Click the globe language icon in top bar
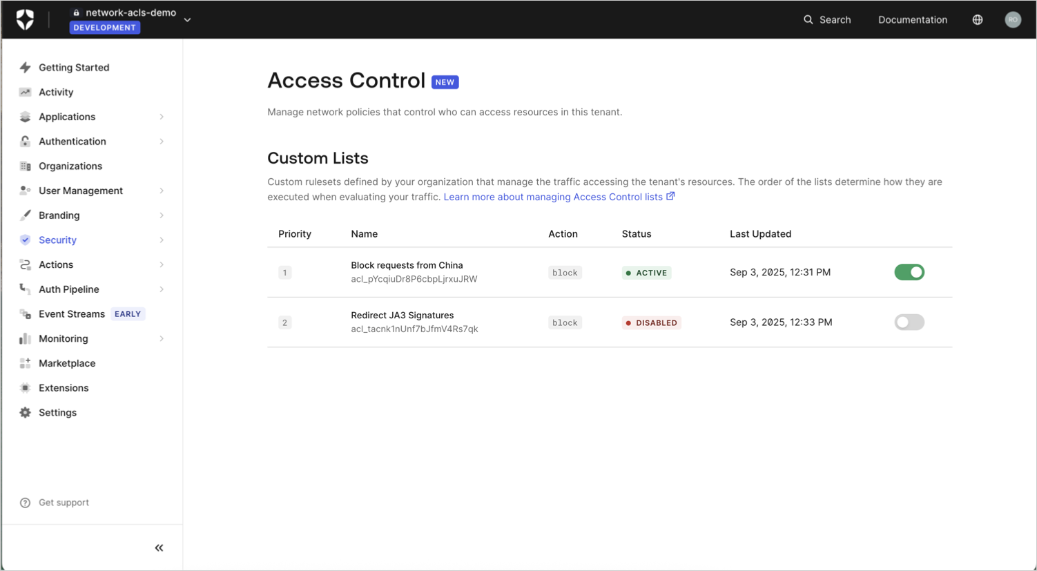Screen dimensions: 1037x571 tap(978, 19)
